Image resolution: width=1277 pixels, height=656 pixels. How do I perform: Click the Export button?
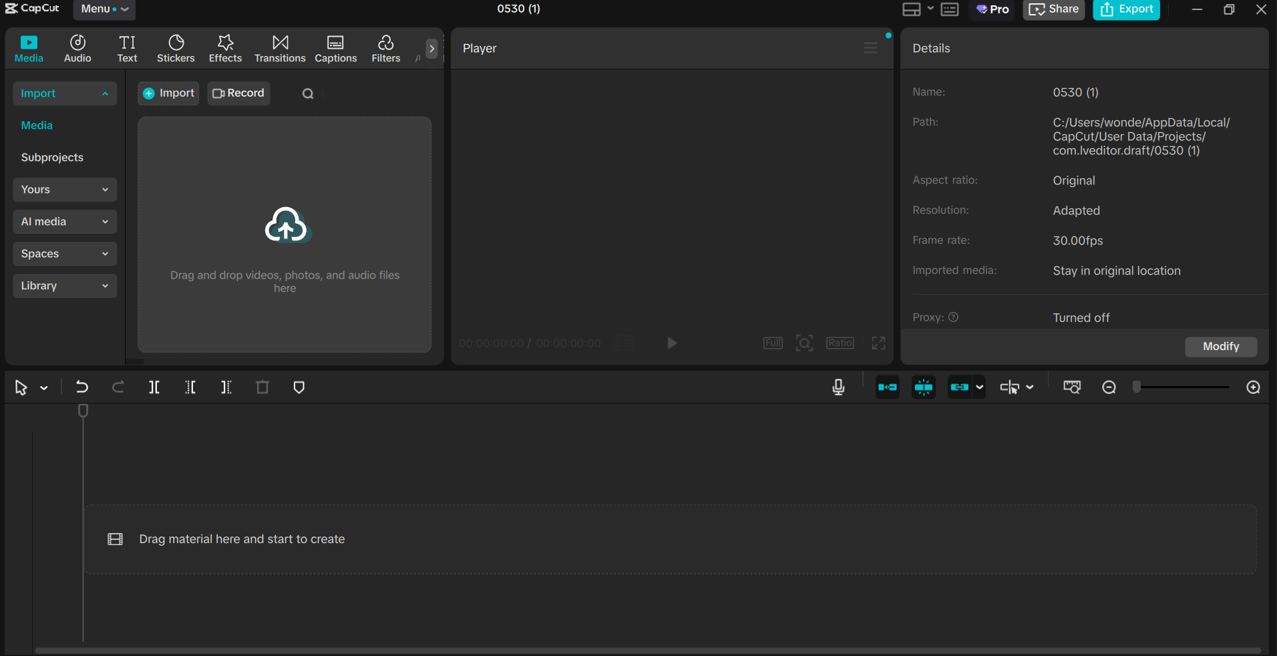(1126, 9)
